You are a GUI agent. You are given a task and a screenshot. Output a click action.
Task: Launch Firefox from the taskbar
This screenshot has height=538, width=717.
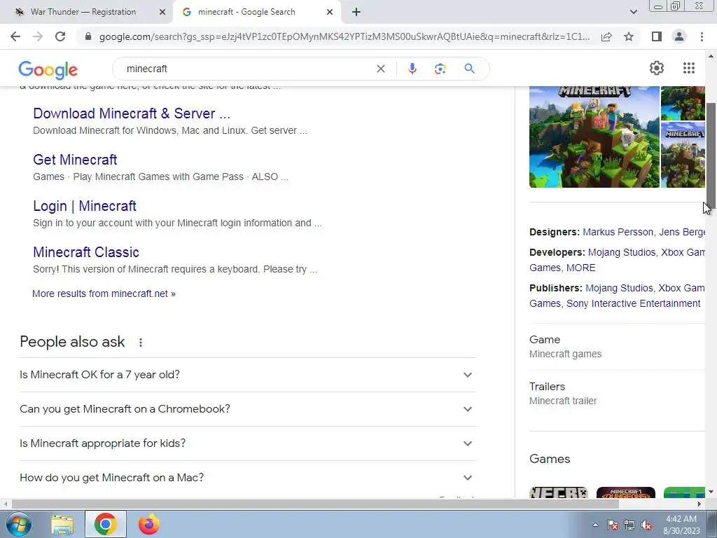(x=149, y=524)
